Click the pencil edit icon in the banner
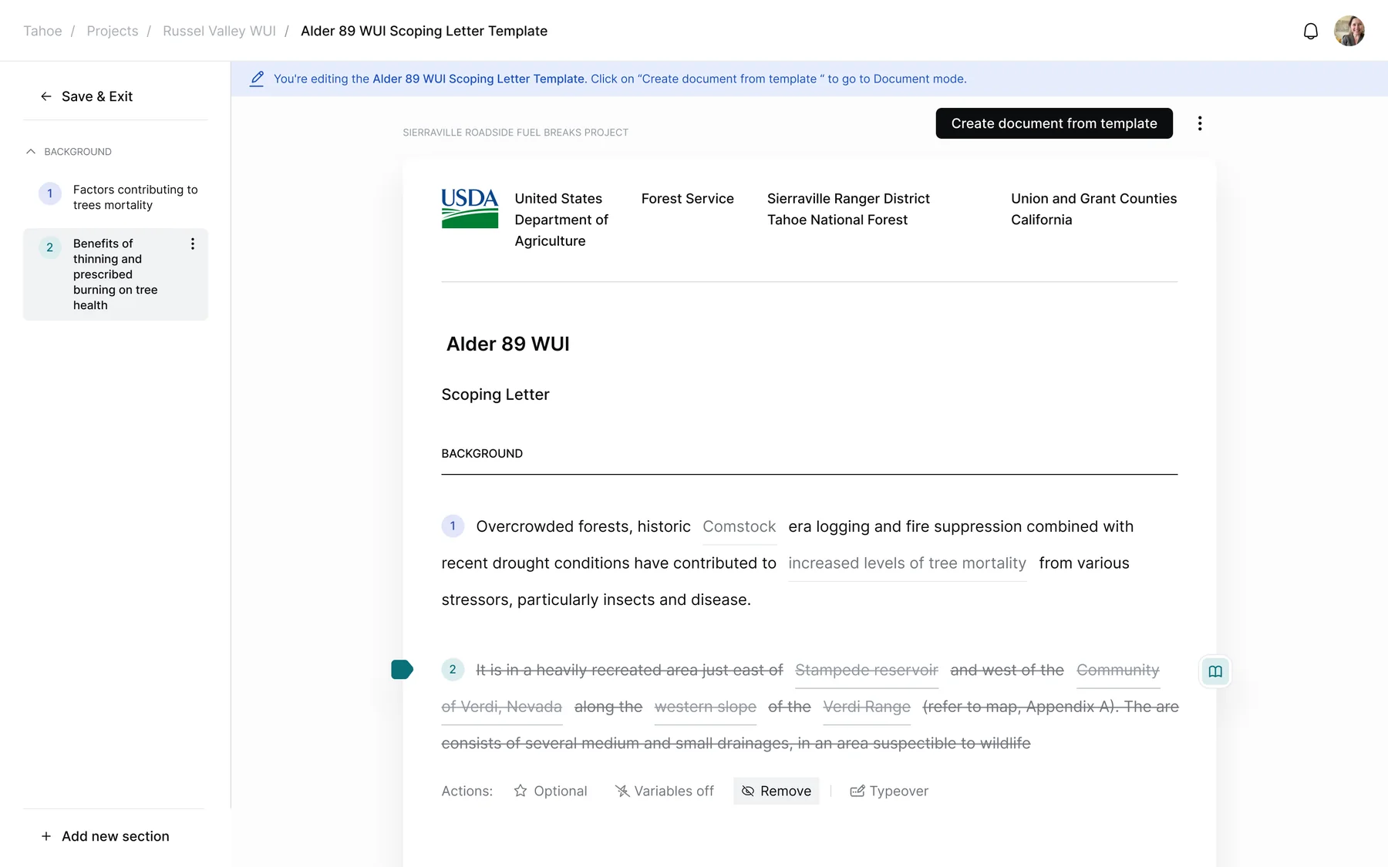This screenshot has height=867, width=1388. tap(257, 79)
